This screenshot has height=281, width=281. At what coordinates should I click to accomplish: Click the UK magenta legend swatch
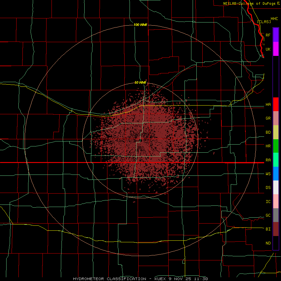click(x=276, y=49)
